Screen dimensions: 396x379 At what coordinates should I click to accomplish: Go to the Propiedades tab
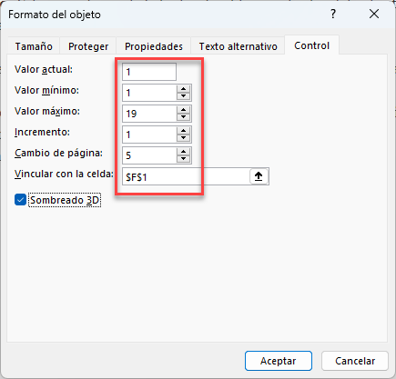click(x=154, y=46)
